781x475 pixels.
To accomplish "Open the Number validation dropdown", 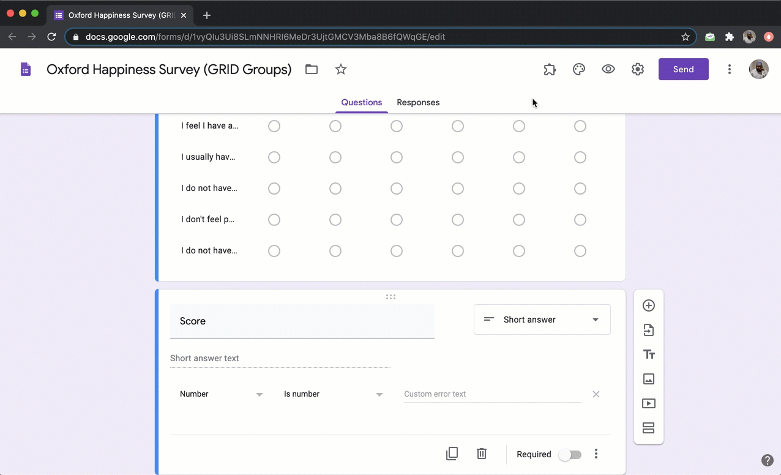I will (x=220, y=394).
